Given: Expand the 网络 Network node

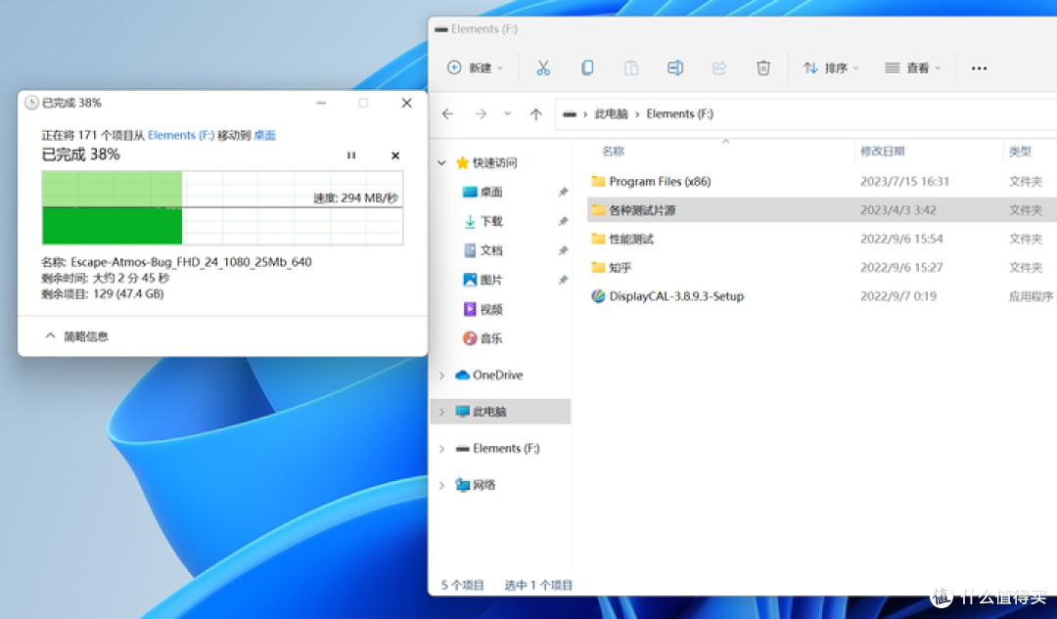Looking at the screenshot, I should [x=442, y=485].
